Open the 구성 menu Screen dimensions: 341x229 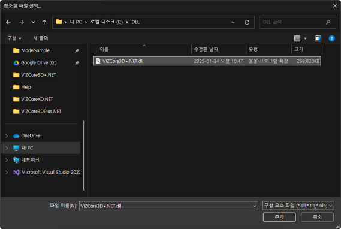coord(14,38)
